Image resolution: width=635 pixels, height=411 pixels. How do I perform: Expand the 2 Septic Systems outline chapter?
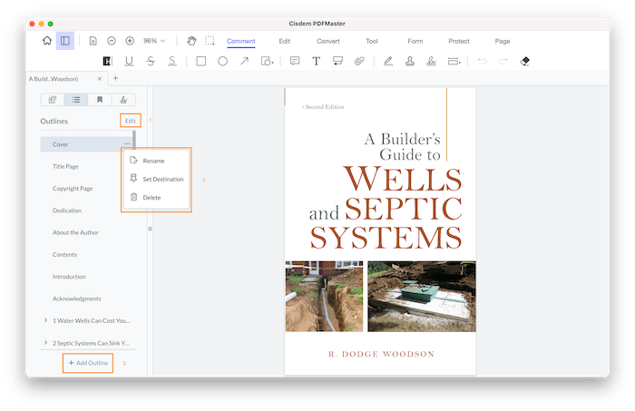[x=45, y=343]
